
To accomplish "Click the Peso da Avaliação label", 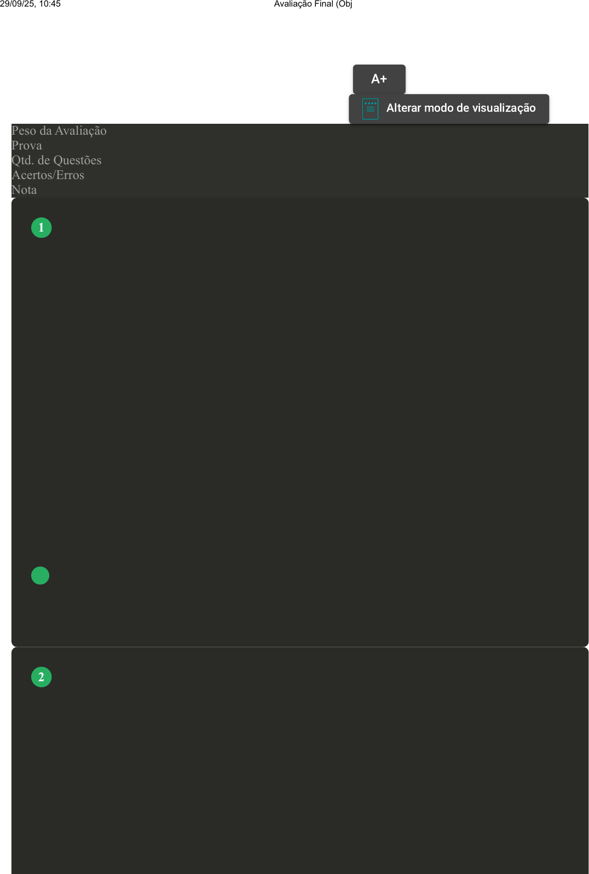I will click(x=59, y=131).
